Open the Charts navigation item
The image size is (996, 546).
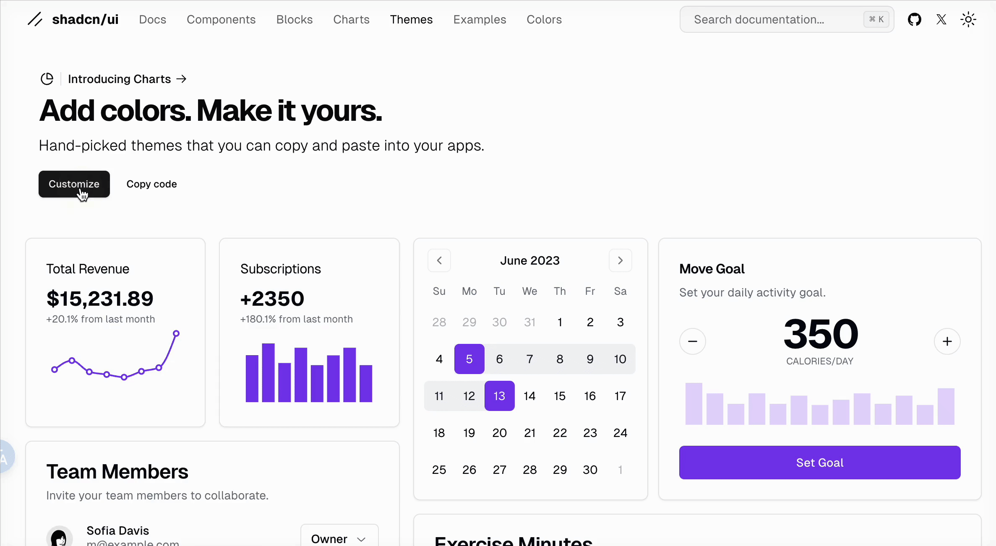[351, 19]
